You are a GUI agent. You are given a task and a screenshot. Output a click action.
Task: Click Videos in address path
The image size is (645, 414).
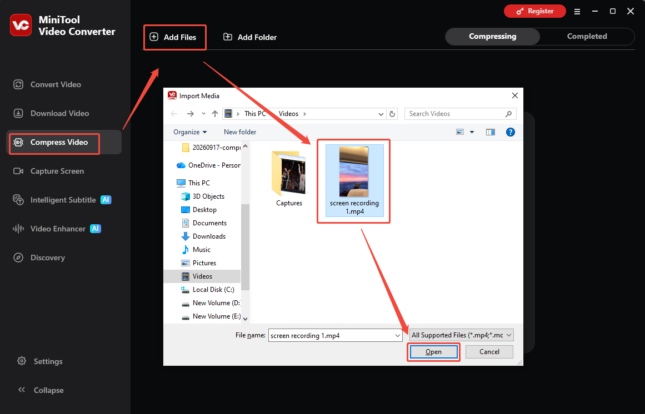coord(288,114)
